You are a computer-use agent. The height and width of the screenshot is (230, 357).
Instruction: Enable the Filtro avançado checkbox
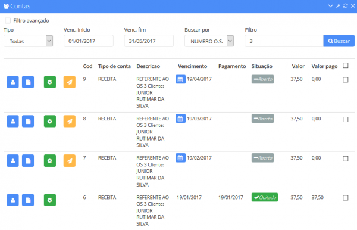8,21
